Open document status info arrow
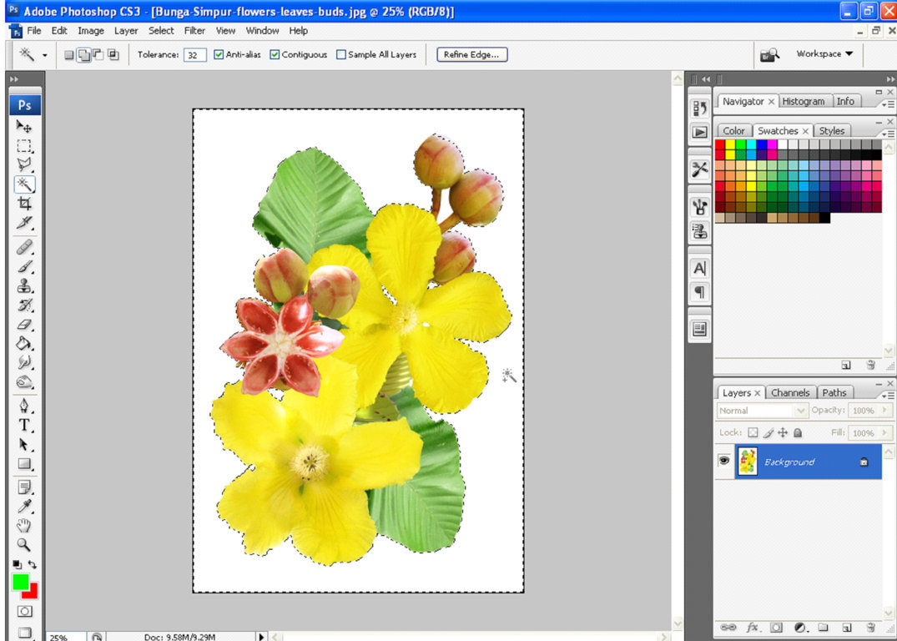 [x=261, y=637]
